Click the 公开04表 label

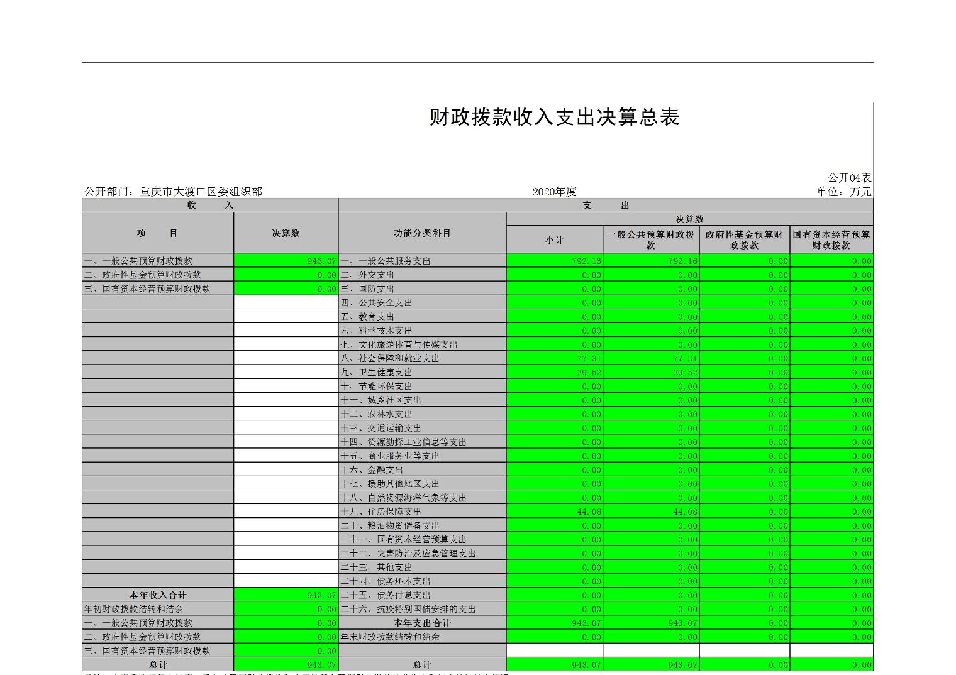point(849,178)
